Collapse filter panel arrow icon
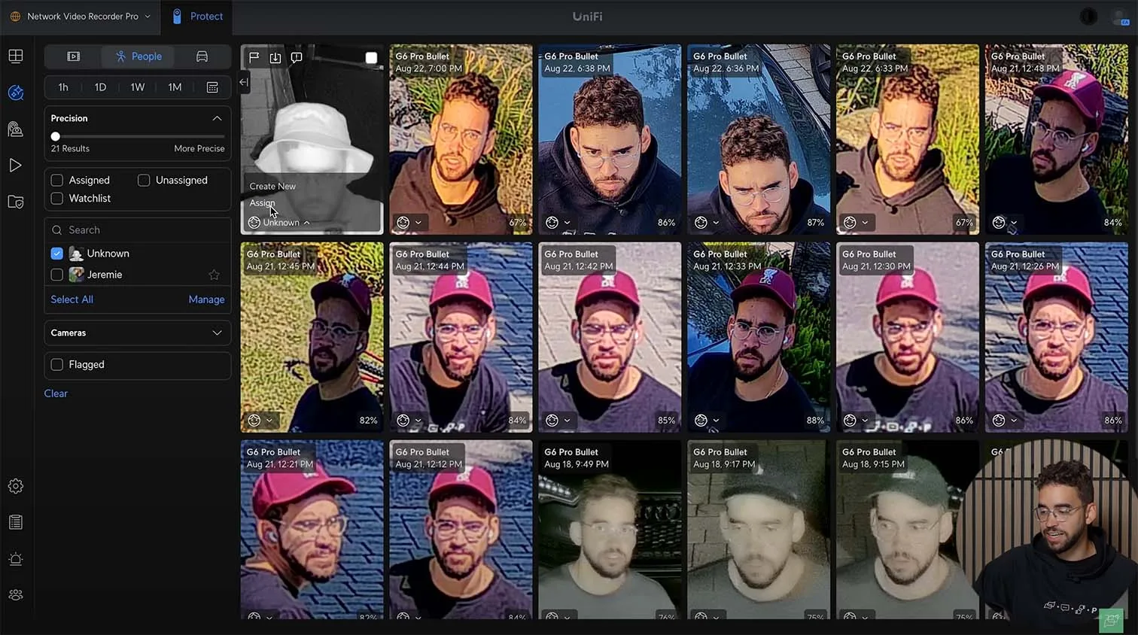This screenshot has height=635, width=1138. coord(244,82)
